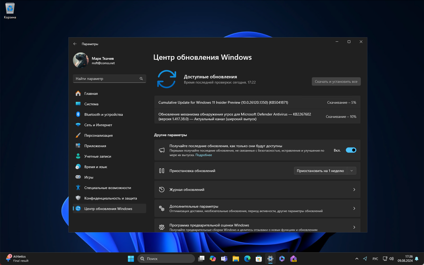
Task: Click the KB2267602 Defender update row
Action: pos(257,117)
